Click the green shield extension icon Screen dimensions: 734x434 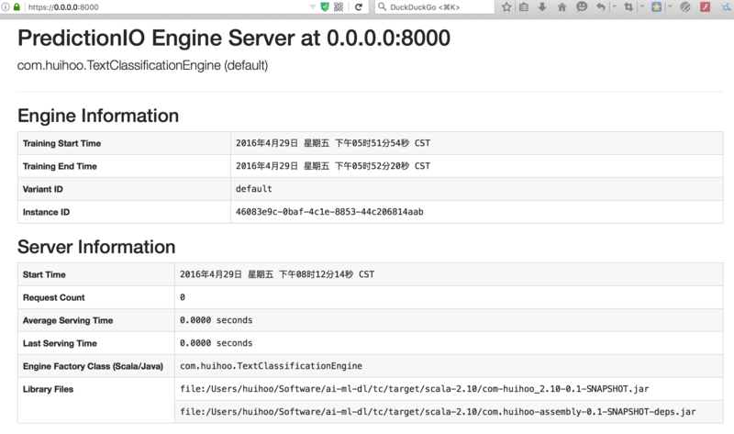325,7
